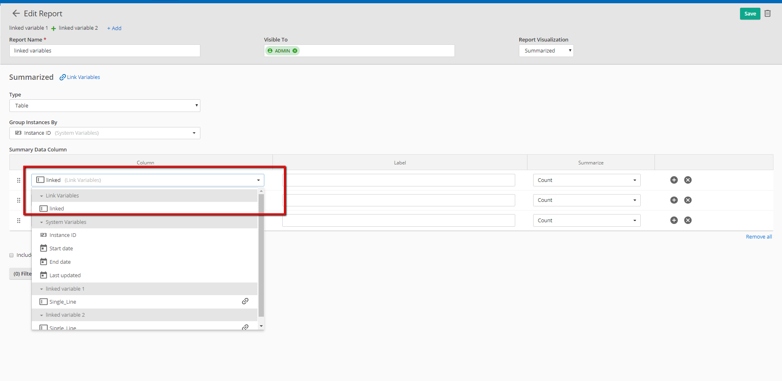Remove the ADMIN tag from Visible To

tap(295, 51)
